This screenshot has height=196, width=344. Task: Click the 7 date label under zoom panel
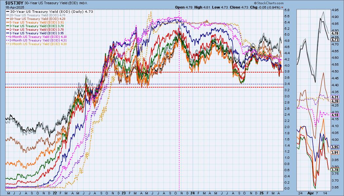[317, 193]
